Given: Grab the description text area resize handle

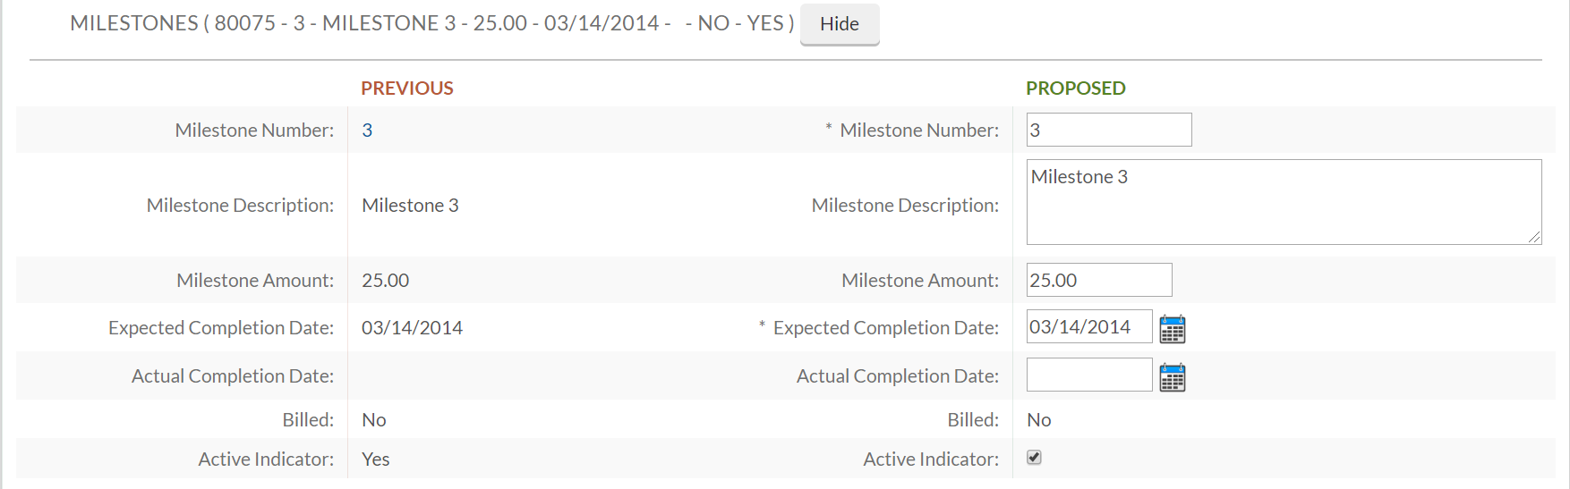Looking at the screenshot, I should coord(1534,237).
